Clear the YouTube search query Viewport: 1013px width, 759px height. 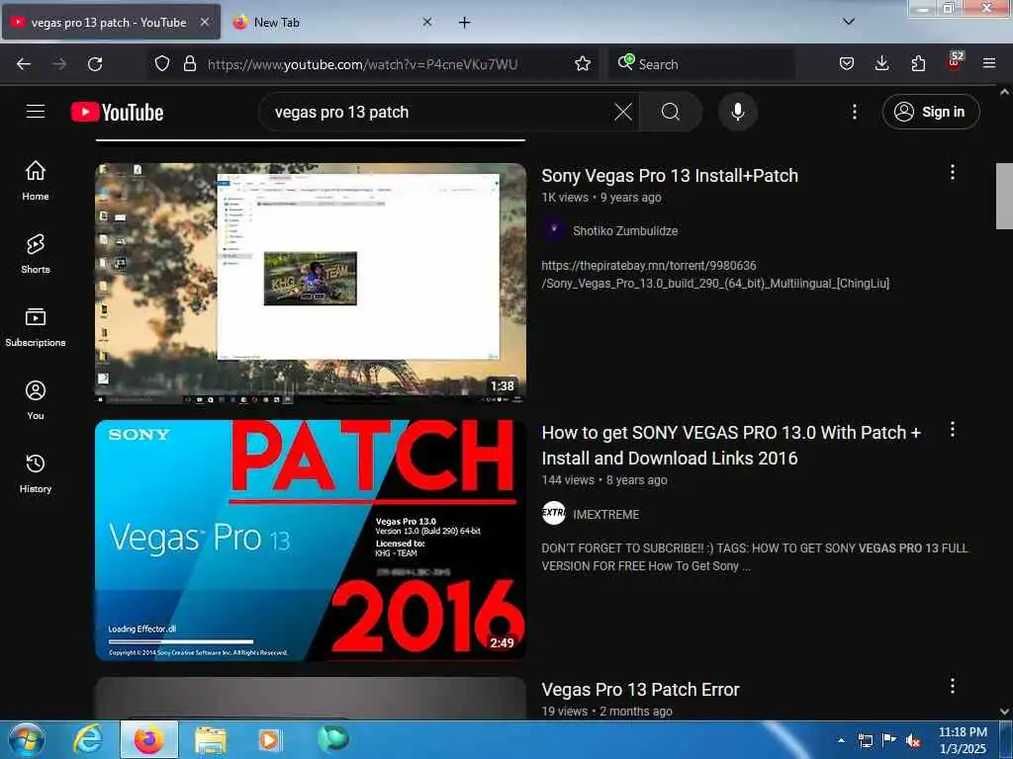click(623, 113)
